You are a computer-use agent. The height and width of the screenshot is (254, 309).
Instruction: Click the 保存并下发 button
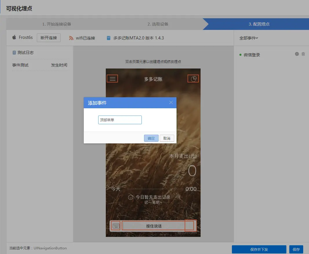pos(259,249)
